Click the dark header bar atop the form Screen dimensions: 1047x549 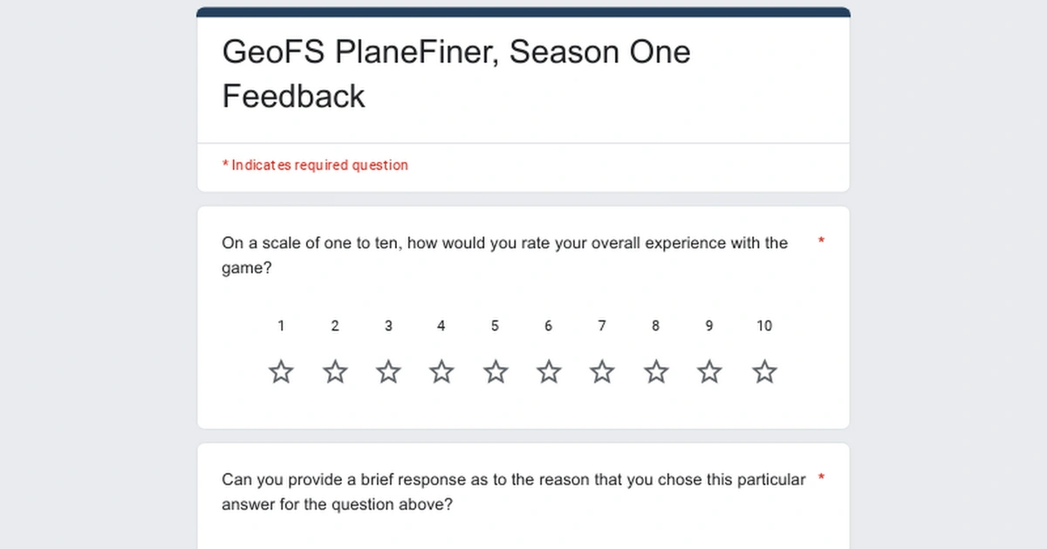tap(523, 11)
